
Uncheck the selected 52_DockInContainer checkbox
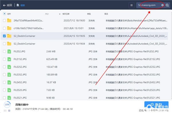tap(4, 36)
